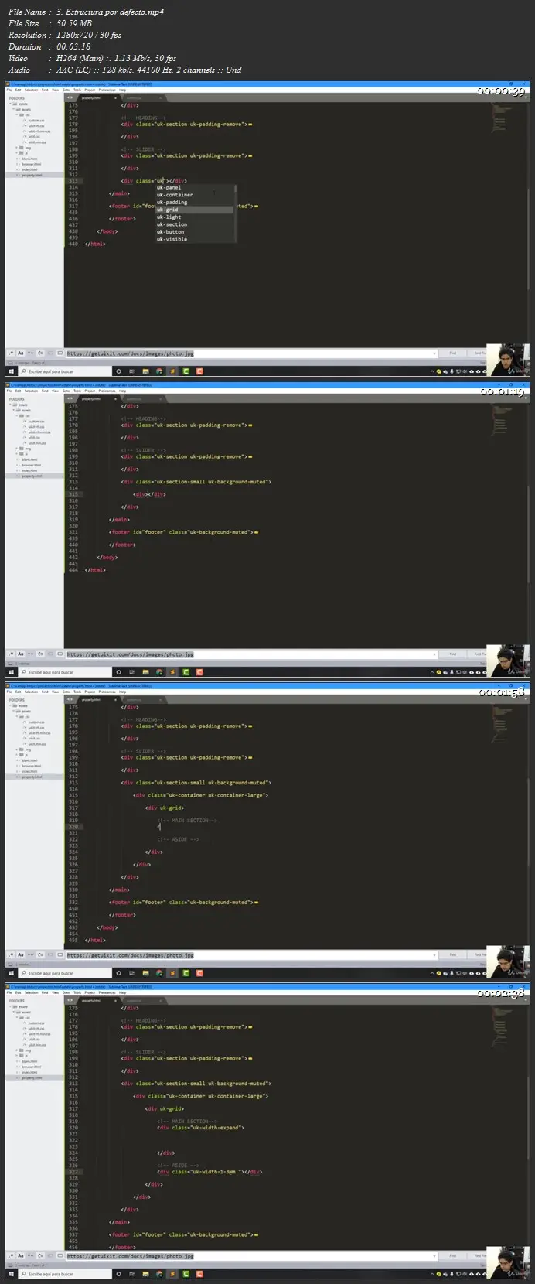Screen dimensions: 535x1284
Task: Click line number 313 gutter in 00:00:39 frame
Action: click(73, 181)
